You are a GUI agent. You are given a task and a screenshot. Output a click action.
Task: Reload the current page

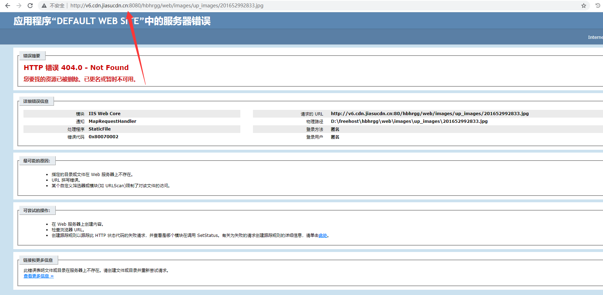[x=30, y=6]
